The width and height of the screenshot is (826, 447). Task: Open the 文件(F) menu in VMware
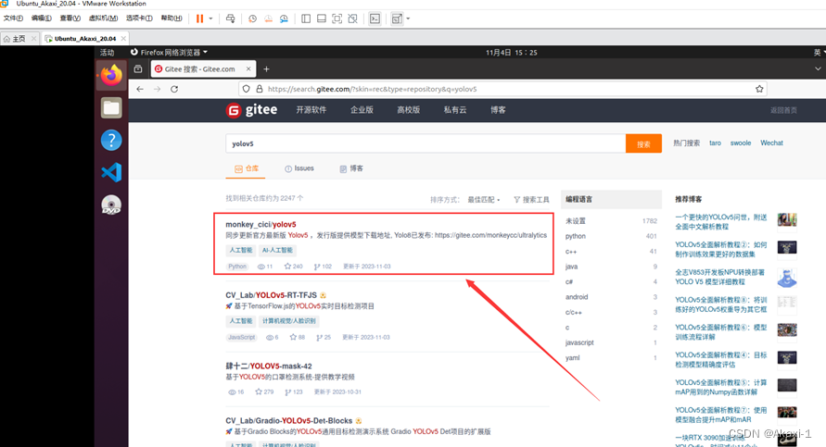tap(13, 18)
